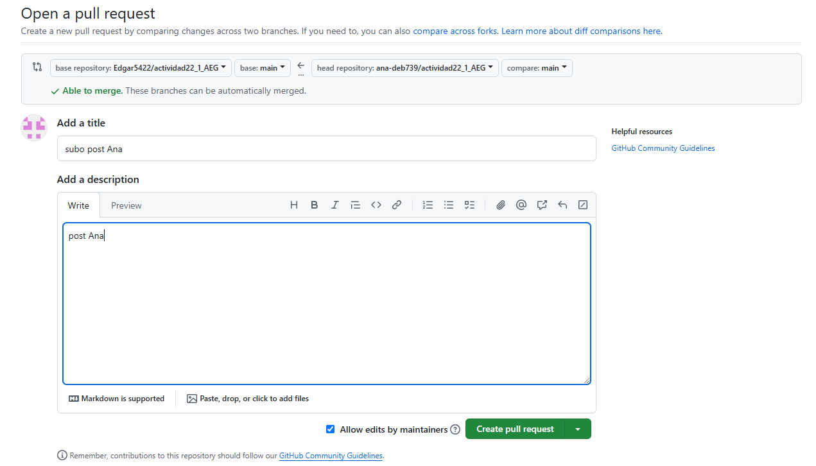Expand the base: main branch selector
Viewport: 816px width, 466px height.
click(x=262, y=68)
